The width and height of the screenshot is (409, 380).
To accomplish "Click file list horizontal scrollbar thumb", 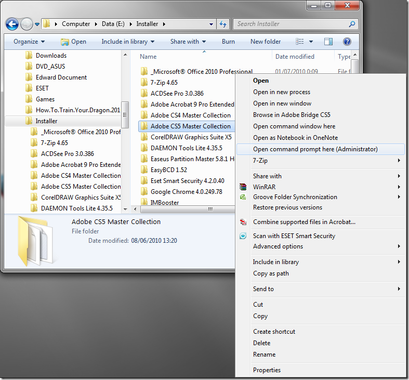I will coord(188,209).
